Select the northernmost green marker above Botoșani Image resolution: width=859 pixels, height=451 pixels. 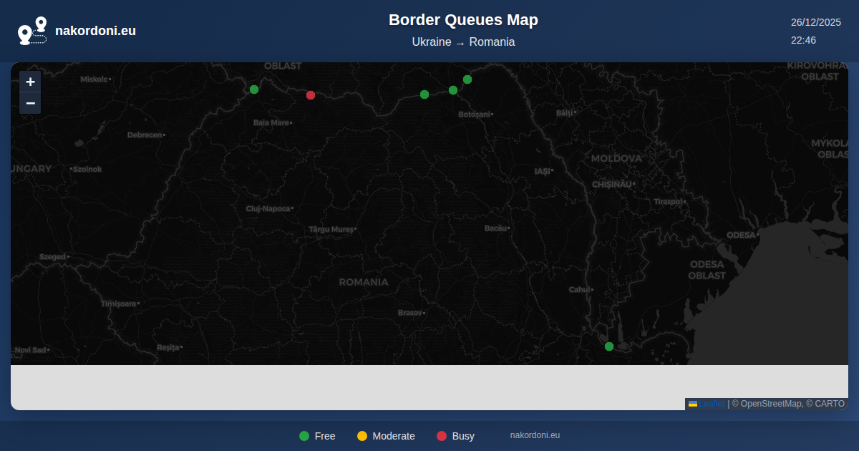[467, 79]
